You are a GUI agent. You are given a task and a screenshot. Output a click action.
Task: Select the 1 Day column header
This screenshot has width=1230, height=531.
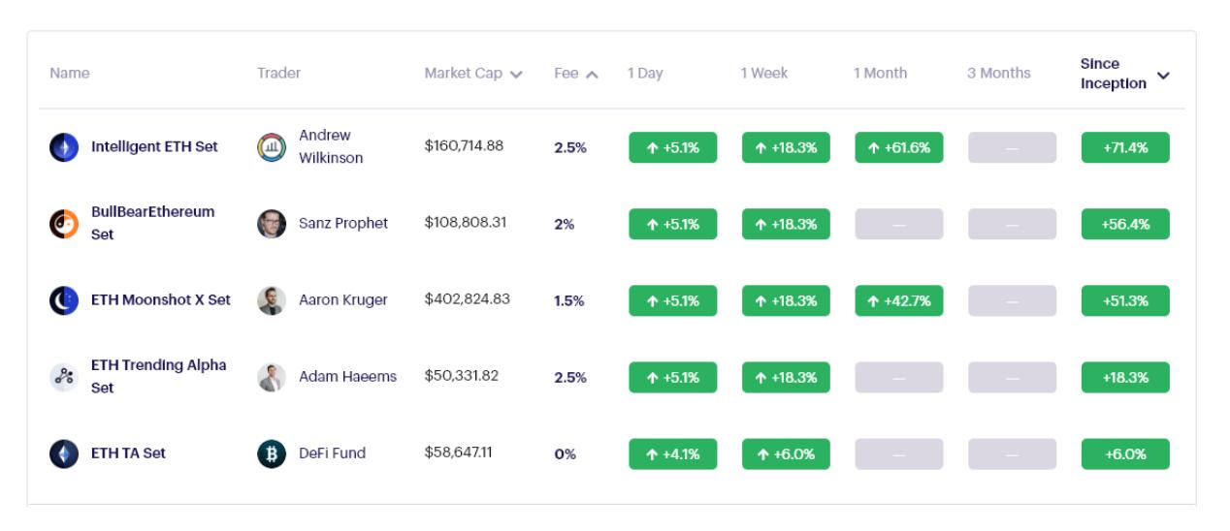(645, 74)
